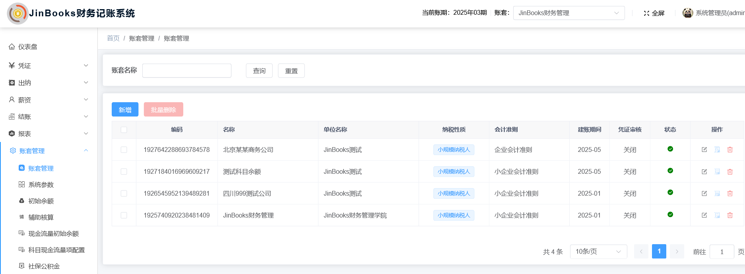Click the 账套名称 search input field
Viewport: 745px width, 274px height.
187,70
